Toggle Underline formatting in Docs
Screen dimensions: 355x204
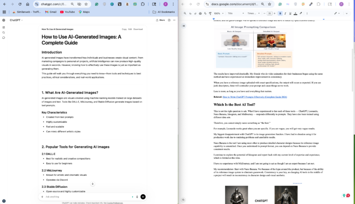point(290,13)
